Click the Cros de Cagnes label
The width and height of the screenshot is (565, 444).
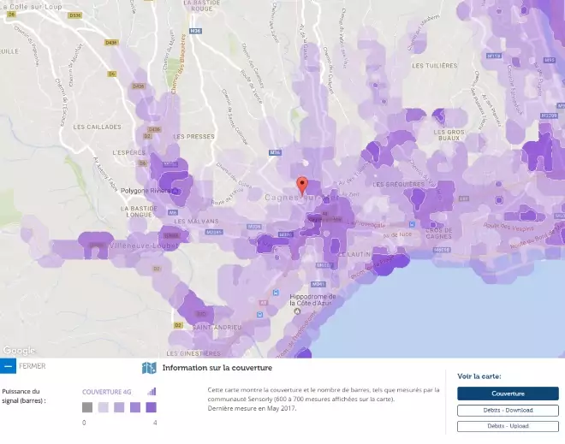[437, 231]
